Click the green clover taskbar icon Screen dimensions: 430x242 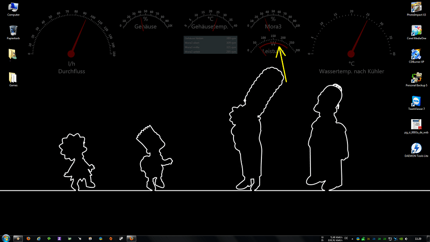pos(49,239)
